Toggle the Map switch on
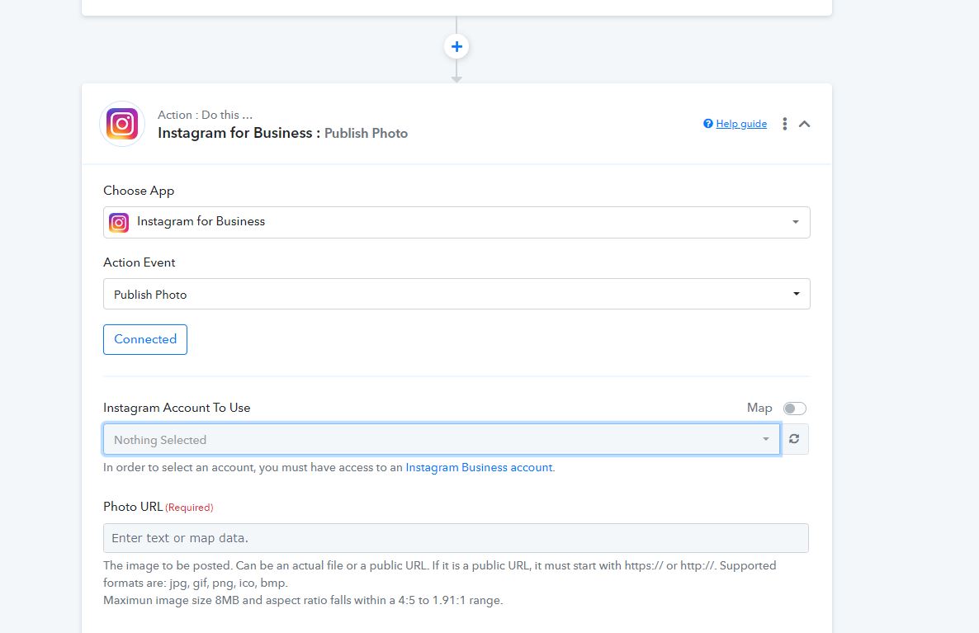979x633 pixels. point(795,409)
